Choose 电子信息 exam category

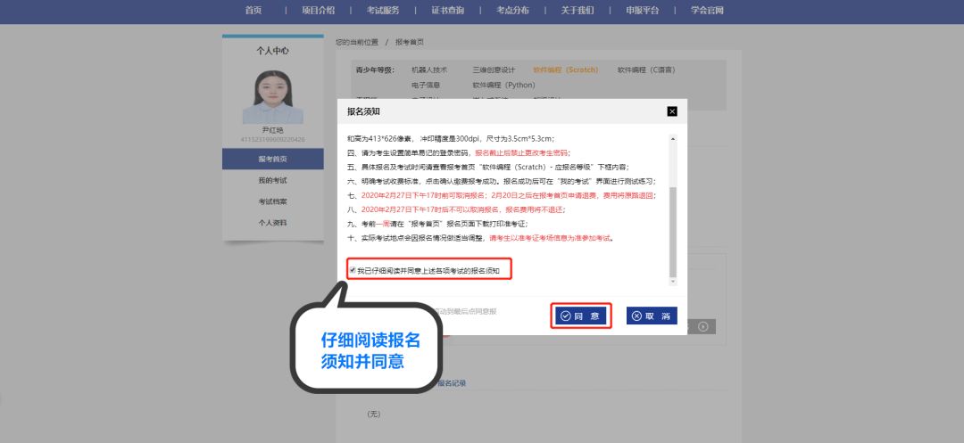click(426, 86)
